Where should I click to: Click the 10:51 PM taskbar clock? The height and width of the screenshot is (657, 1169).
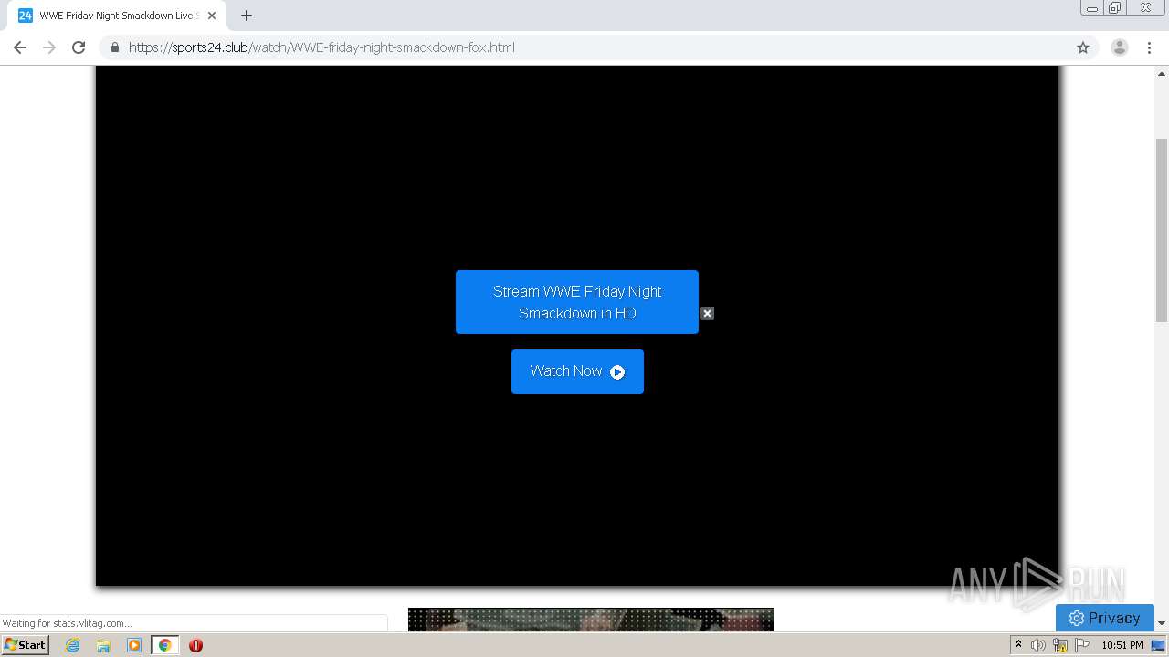(1122, 645)
